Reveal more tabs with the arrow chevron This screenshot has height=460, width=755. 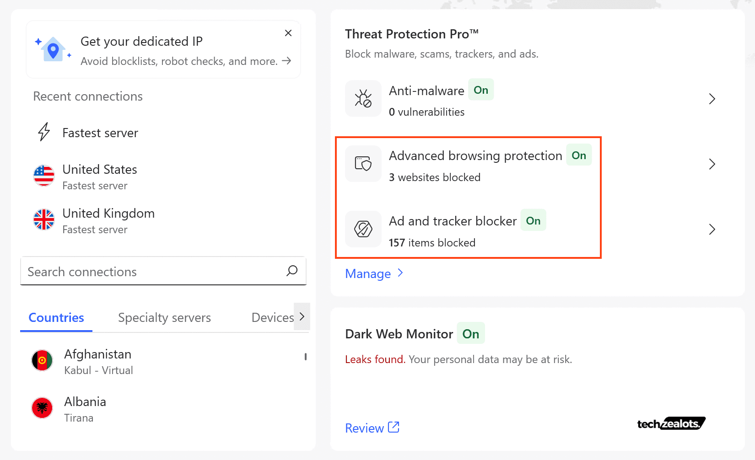(302, 316)
